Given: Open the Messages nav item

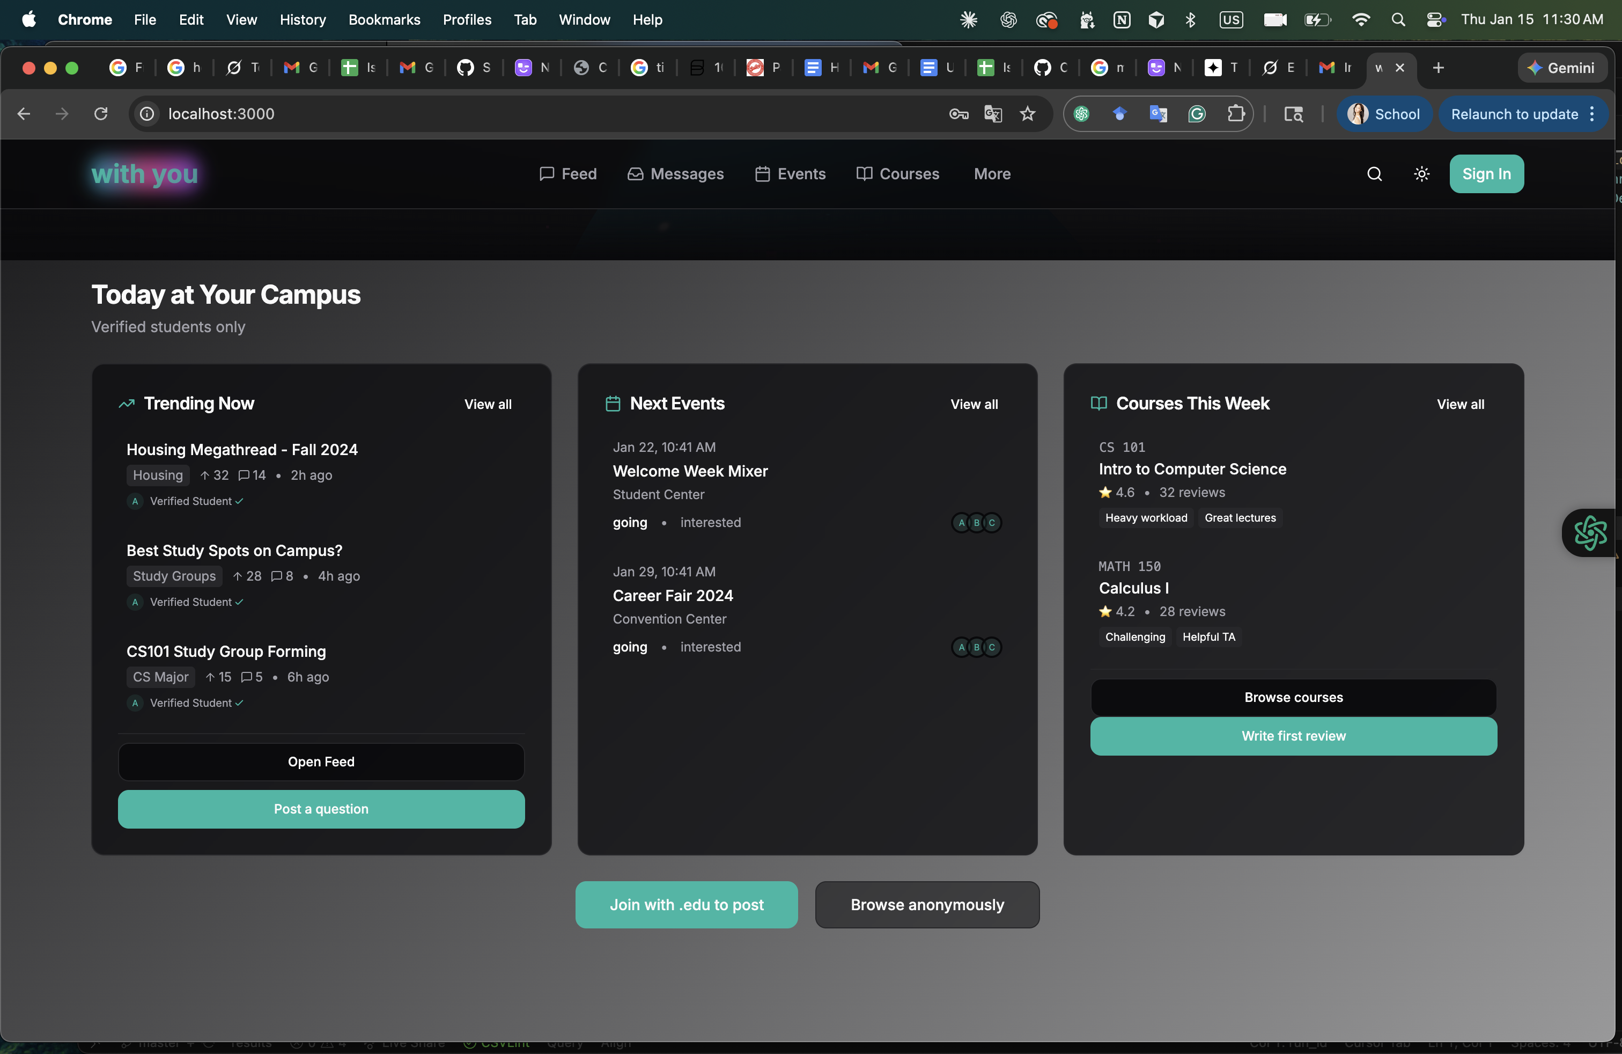Looking at the screenshot, I should [675, 174].
